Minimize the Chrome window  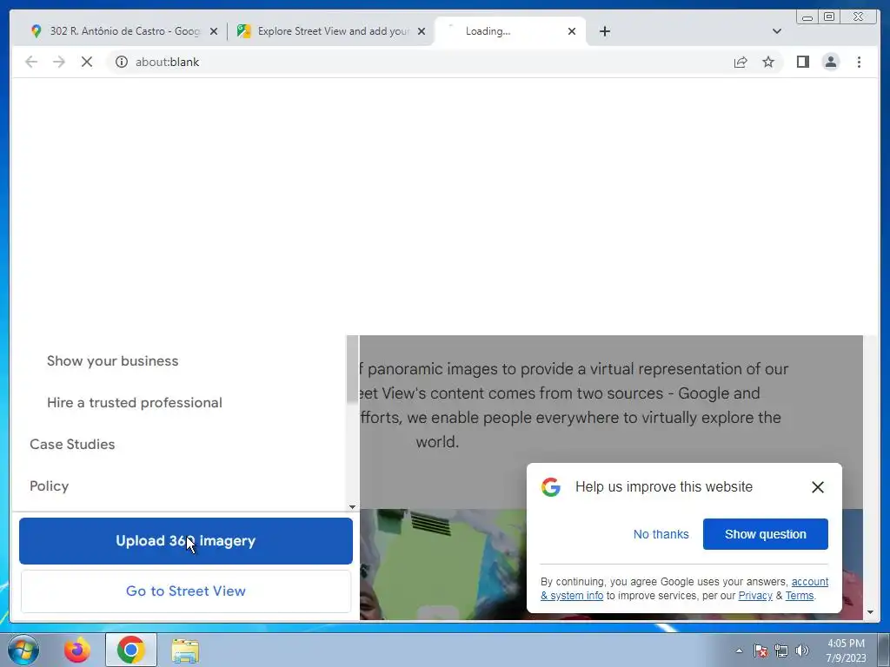click(807, 17)
